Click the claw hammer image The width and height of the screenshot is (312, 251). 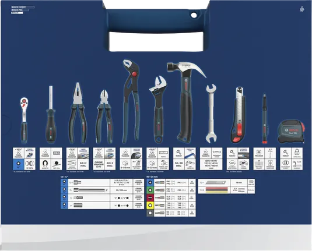(186, 102)
